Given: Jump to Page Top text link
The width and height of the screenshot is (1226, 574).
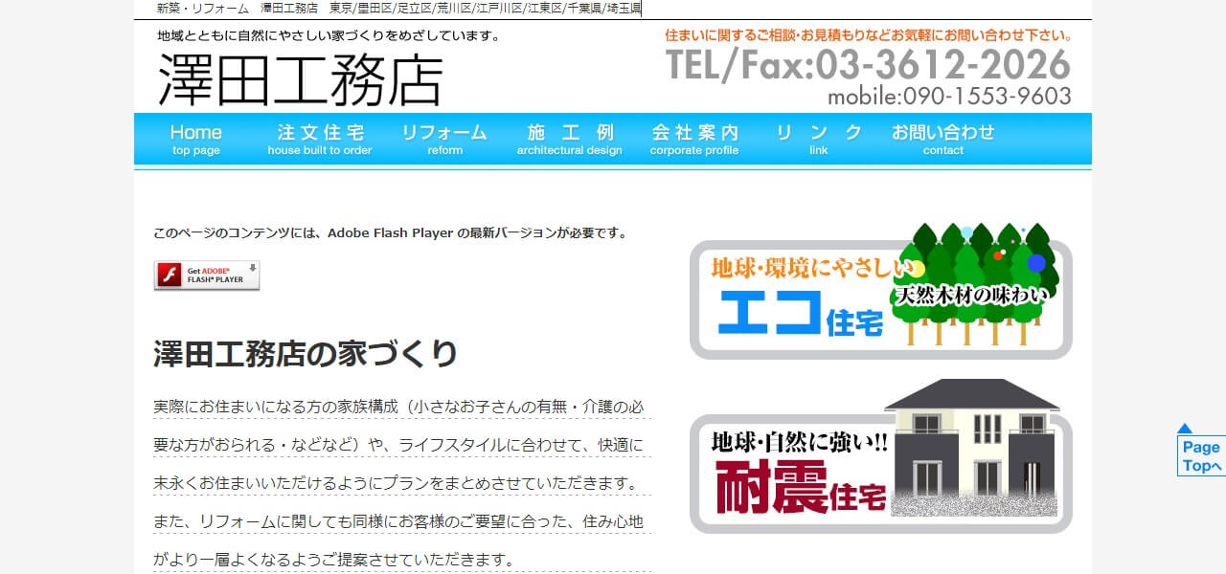Looking at the screenshot, I should pyautogui.click(x=1201, y=457).
